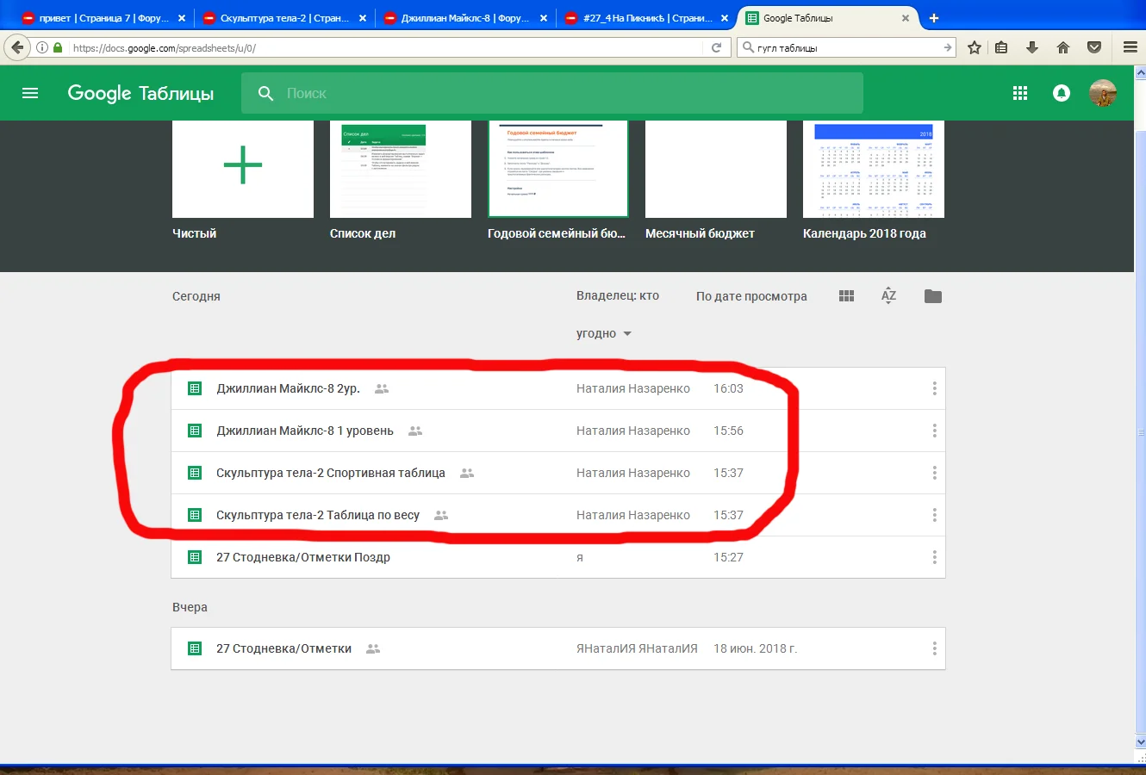
Task: Open the file picker folder icon
Action: point(932,296)
